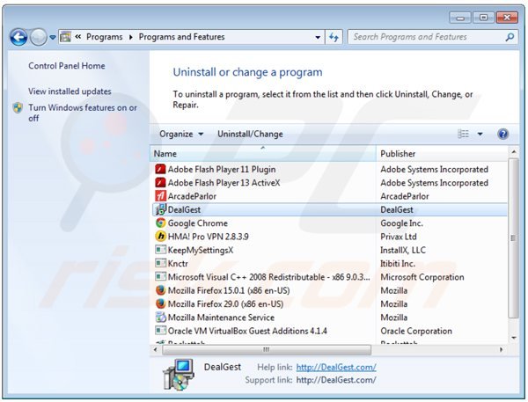
Task: Click the Uninstall/Change button
Action: coord(250,134)
